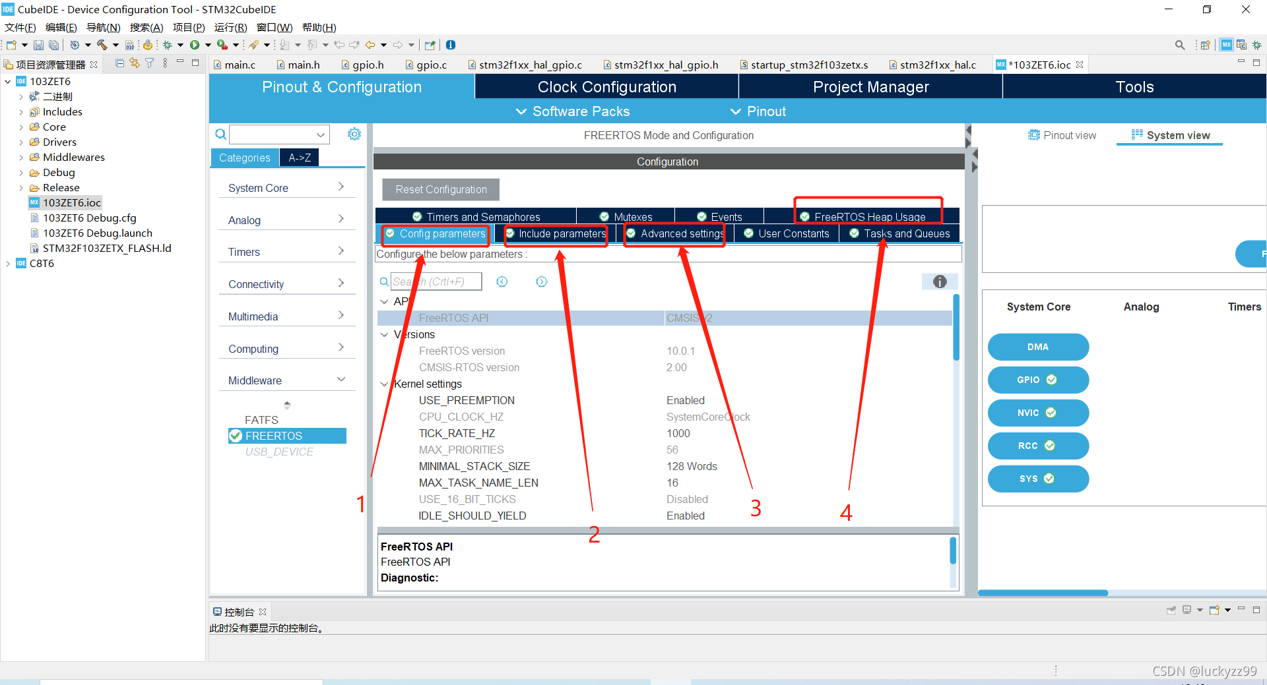Switch to Clock Configuration tab
Image resolution: width=1267 pixels, height=685 pixels.
606,87
